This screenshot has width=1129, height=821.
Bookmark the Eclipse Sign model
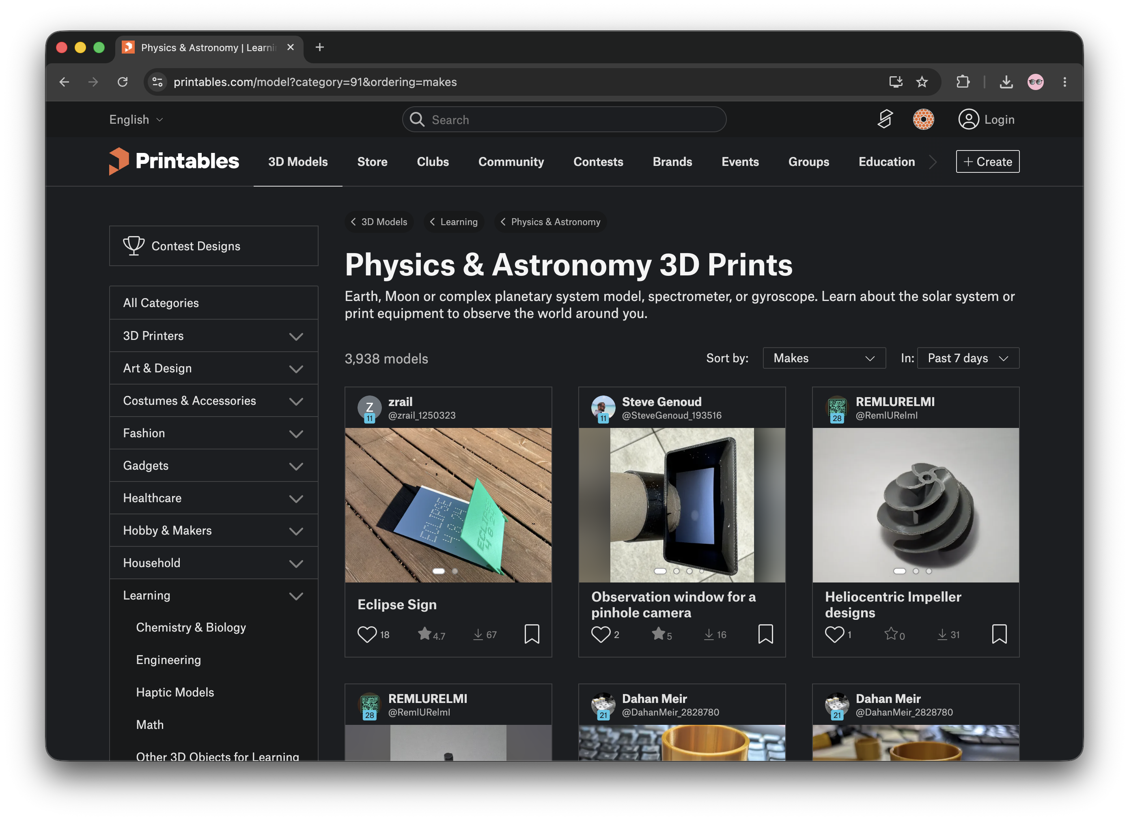[532, 634]
